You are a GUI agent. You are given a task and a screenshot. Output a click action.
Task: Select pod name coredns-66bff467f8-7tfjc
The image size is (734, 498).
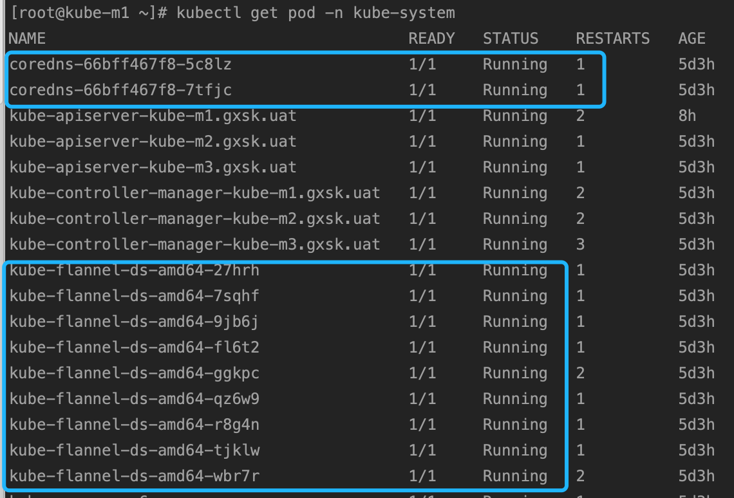point(120,90)
